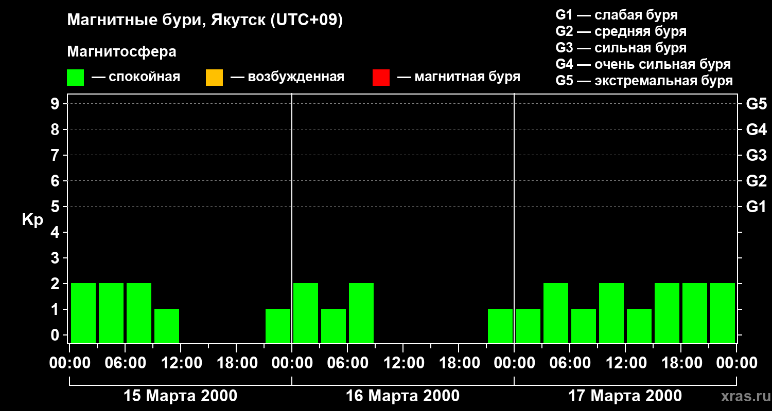Screen dimensions: 772x411
Task: Click the '15 Марта 2000' date label
Action: tap(181, 396)
